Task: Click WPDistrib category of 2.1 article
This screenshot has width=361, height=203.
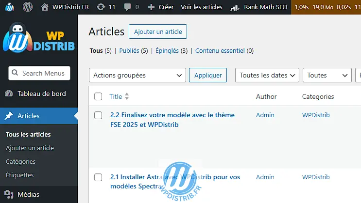Action: point(316,177)
